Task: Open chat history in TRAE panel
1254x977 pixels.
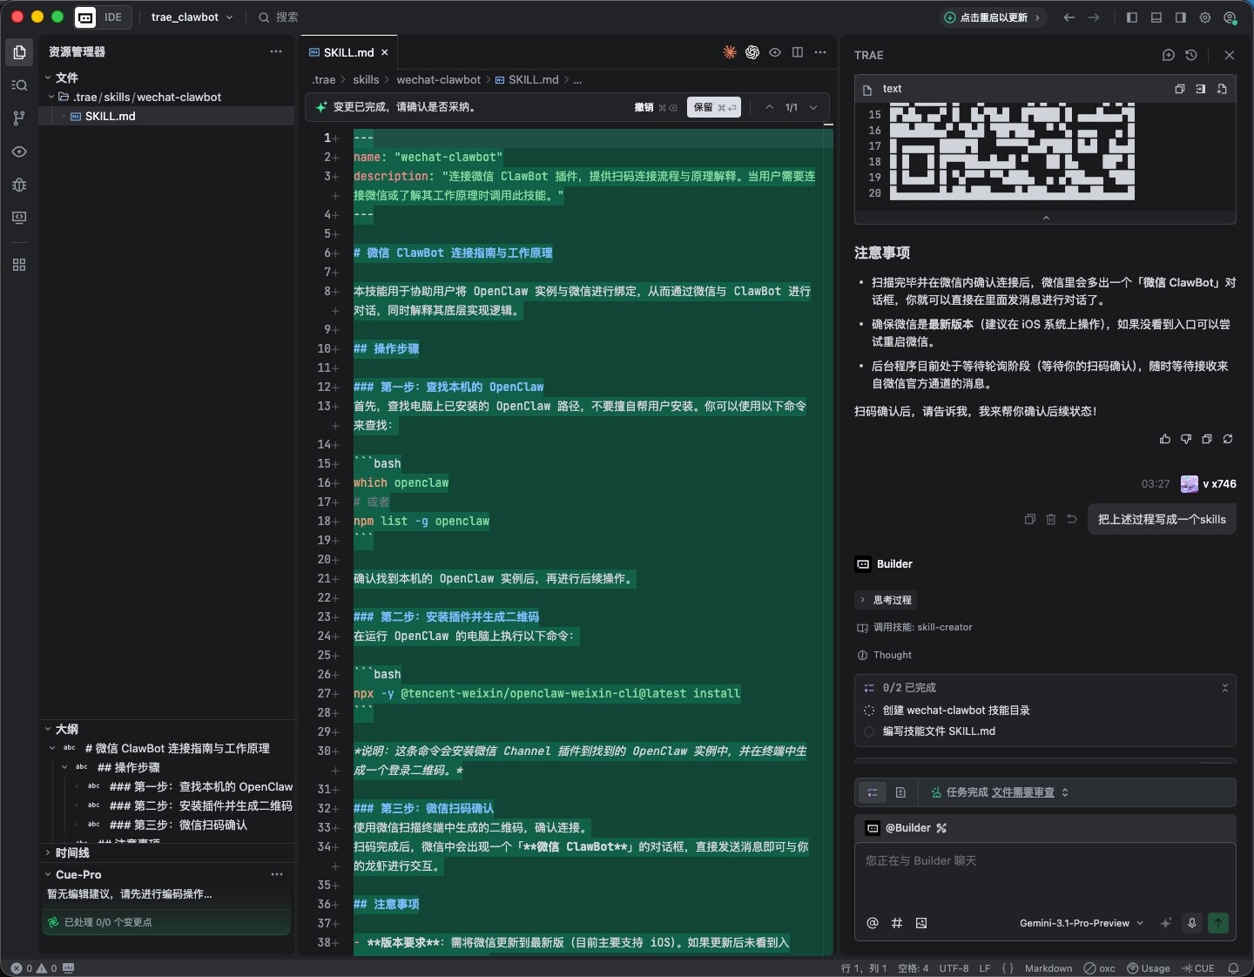Action: [x=1191, y=55]
